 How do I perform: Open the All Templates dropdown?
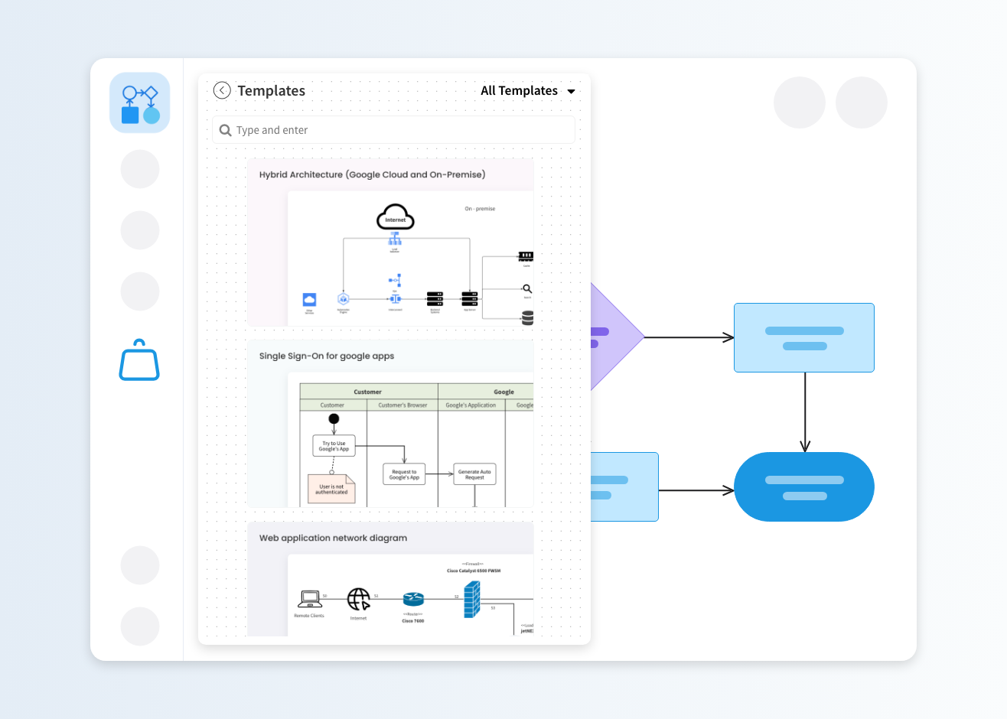(528, 90)
